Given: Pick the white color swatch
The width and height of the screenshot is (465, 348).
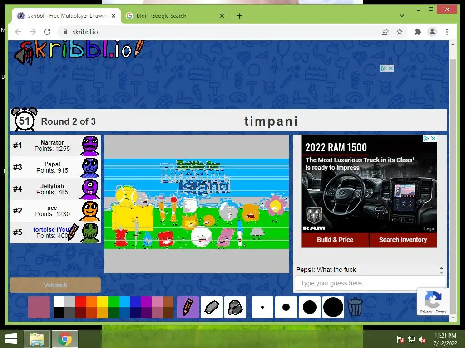Looking at the screenshot, I should click(x=59, y=302).
